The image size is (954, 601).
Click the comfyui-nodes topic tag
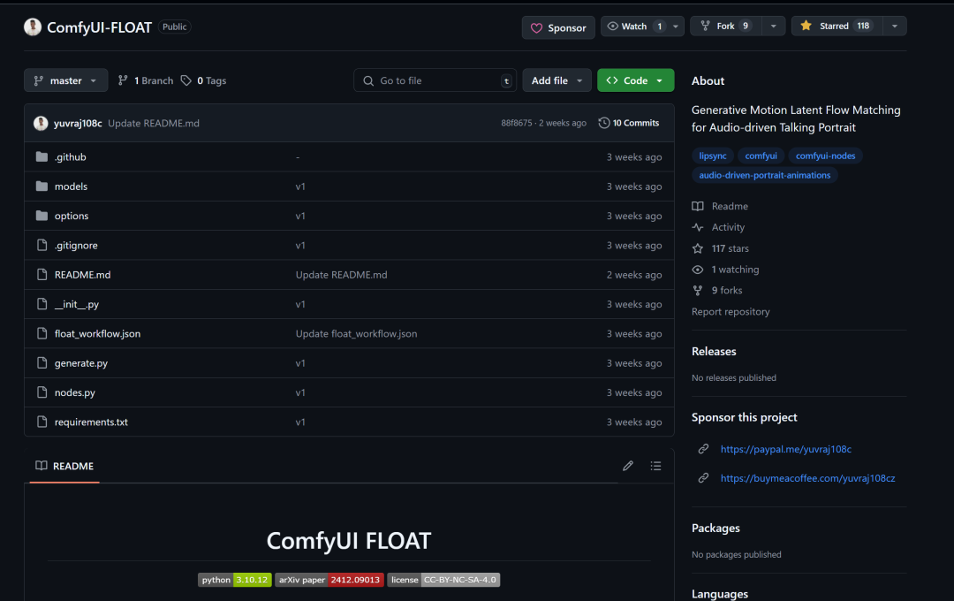825,156
